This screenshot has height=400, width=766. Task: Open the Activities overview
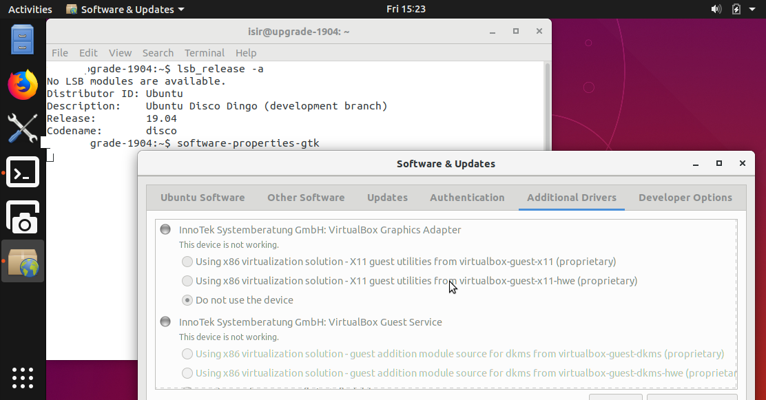click(x=30, y=9)
